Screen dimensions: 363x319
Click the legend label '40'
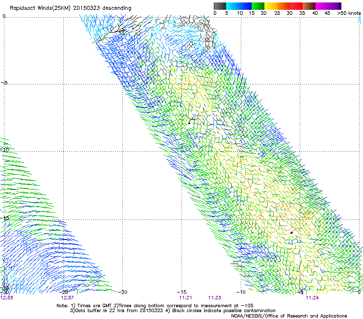tap(315, 13)
